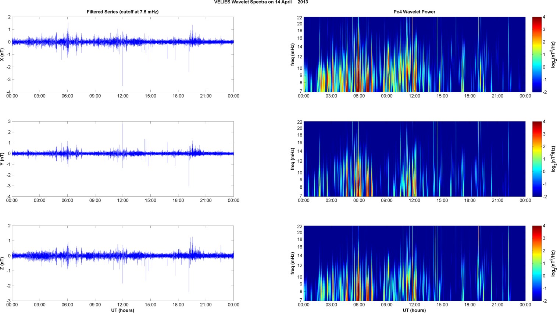Select the Z component filtered series plot

(x=122, y=263)
